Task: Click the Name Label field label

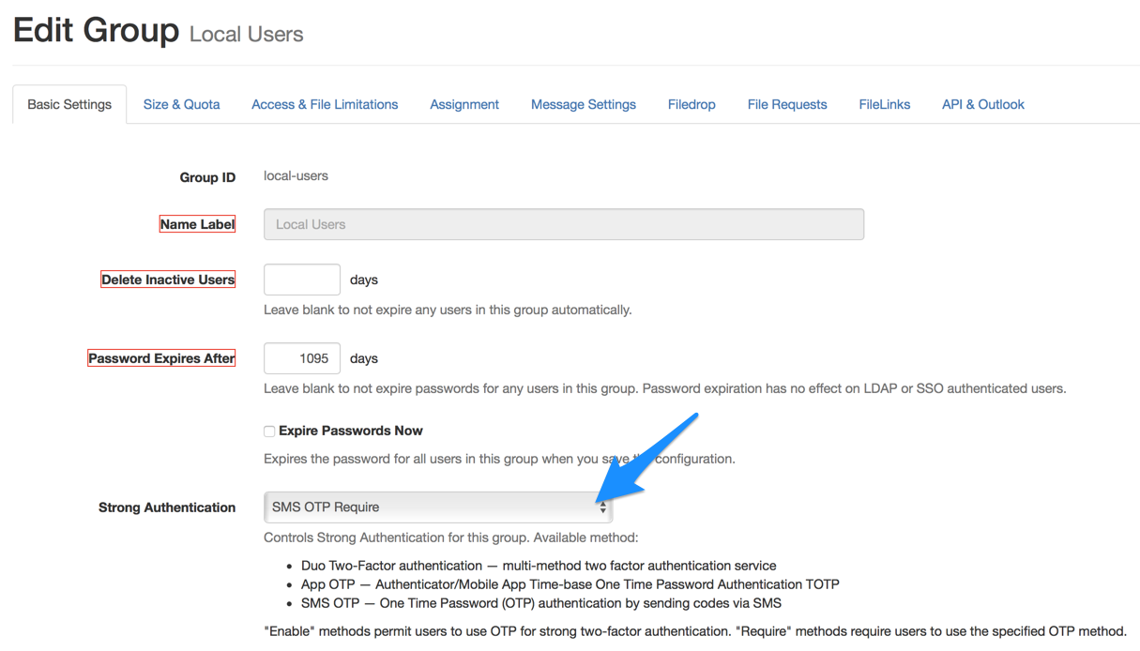Action: pyautogui.click(x=197, y=224)
